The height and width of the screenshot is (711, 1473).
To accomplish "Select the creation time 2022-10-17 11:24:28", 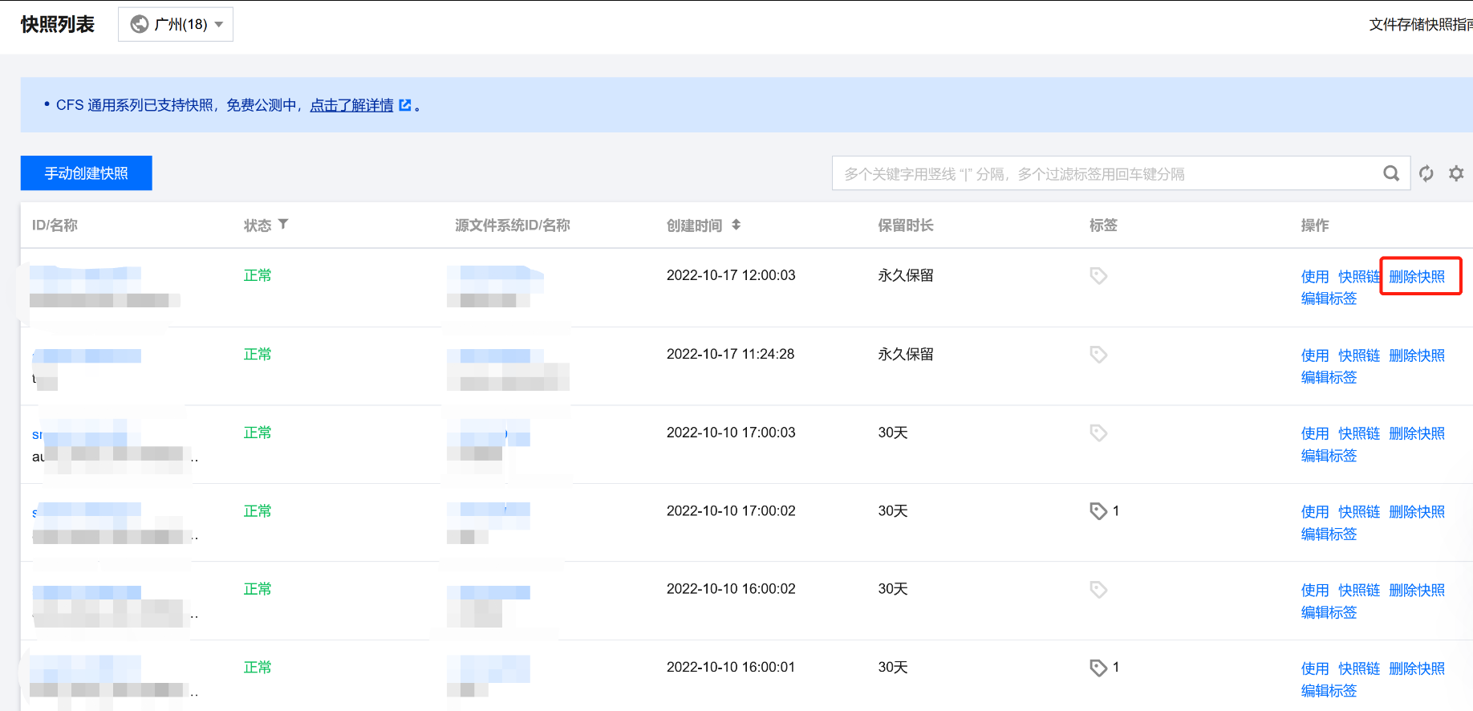I will (x=730, y=354).
